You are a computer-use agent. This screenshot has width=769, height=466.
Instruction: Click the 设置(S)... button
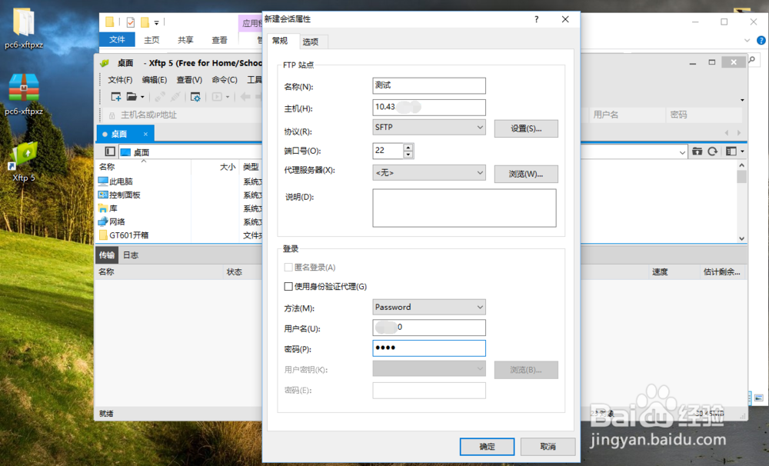[x=526, y=128]
